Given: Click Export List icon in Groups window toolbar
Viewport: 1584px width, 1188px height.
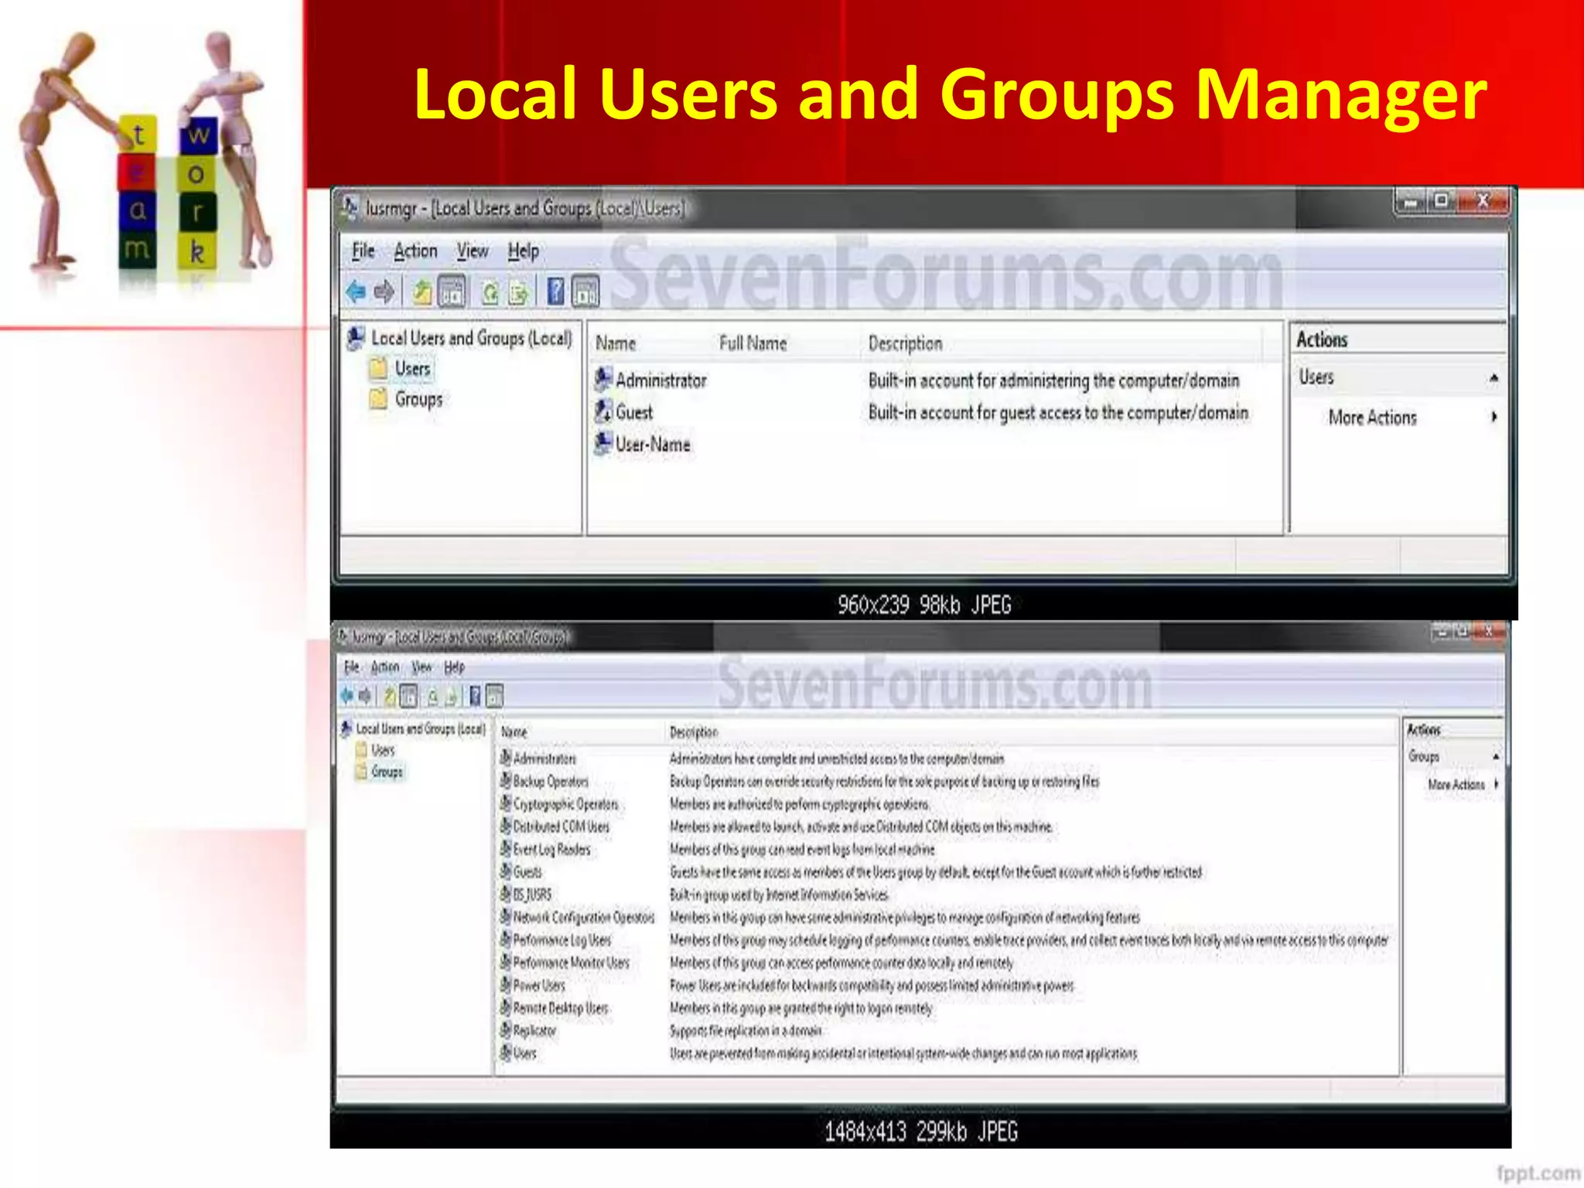Looking at the screenshot, I should coord(452,696).
